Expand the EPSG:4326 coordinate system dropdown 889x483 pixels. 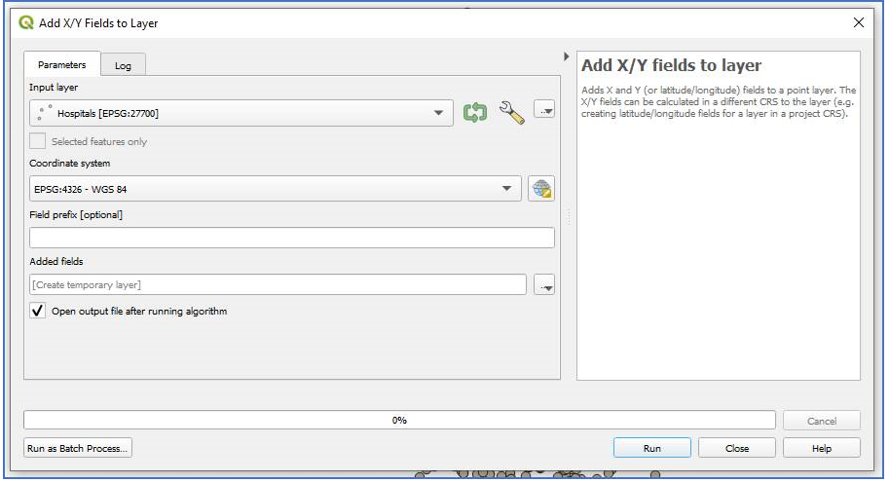pyautogui.click(x=276, y=189)
